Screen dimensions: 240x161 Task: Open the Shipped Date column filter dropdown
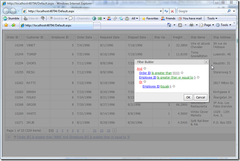pos(149,37)
